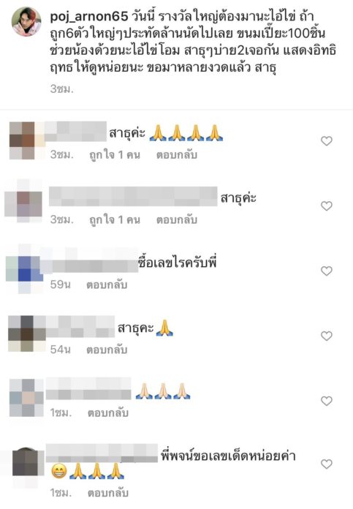This screenshot has width=353, height=509.
Task: View likes ถูกใจ 1 คน on first comment
Action: point(115,154)
